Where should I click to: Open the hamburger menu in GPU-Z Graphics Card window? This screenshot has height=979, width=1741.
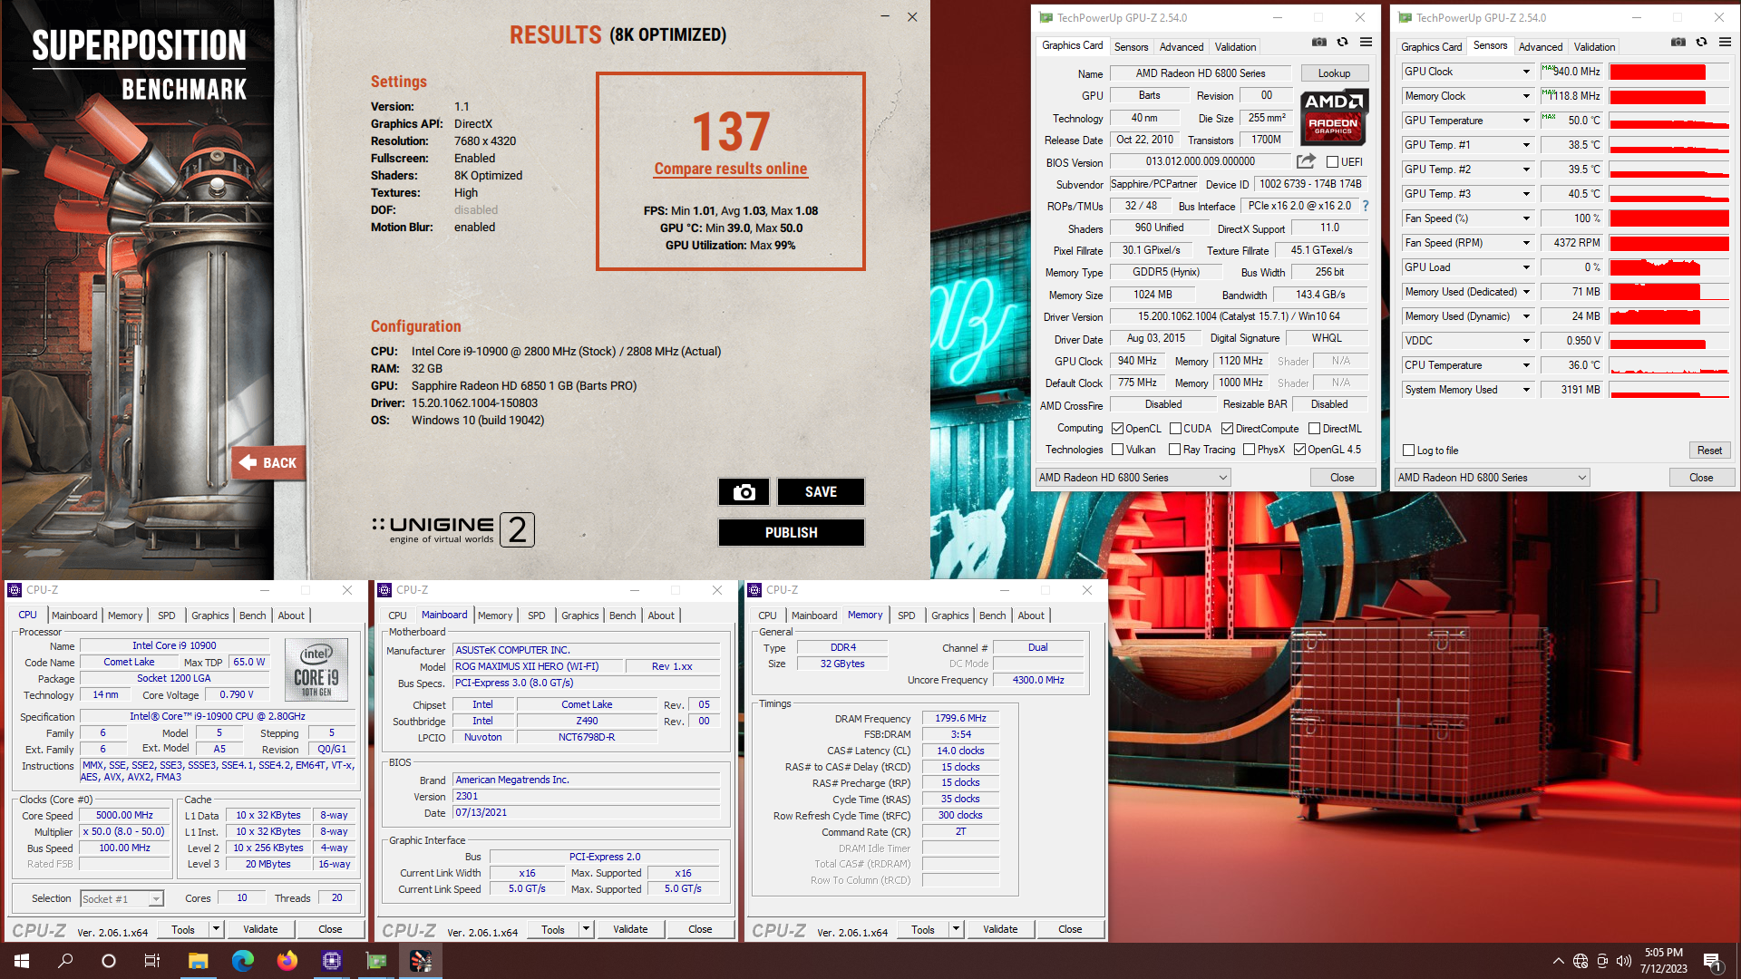[x=1366, y=42]
